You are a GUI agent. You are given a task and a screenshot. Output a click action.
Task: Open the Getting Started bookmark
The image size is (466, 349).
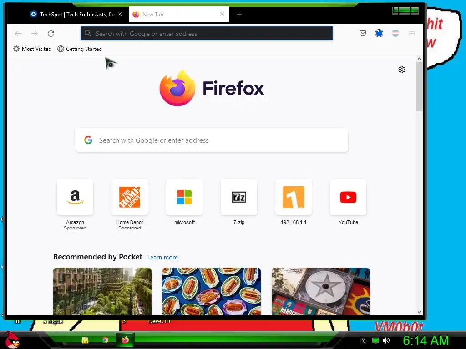[x=80, y=49]
